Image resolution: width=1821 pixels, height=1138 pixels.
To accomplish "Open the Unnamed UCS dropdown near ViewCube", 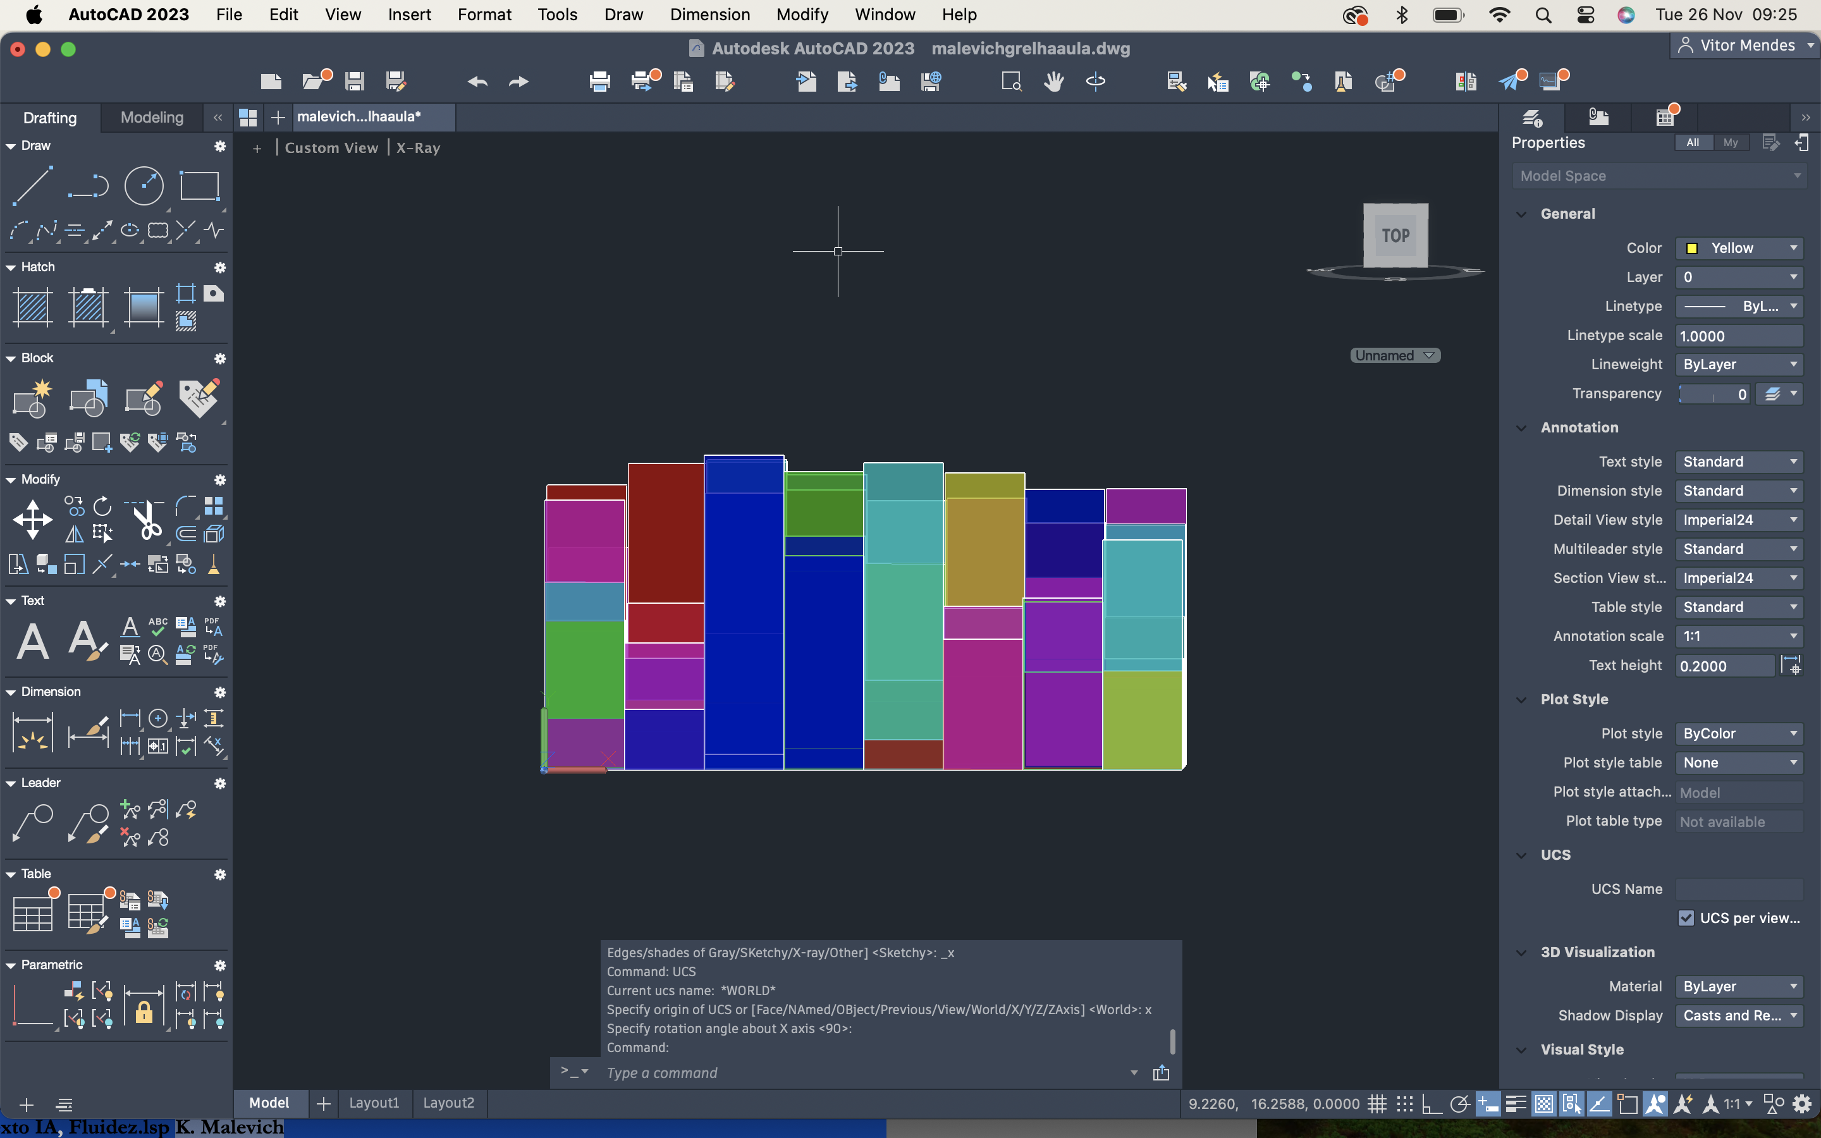I will coord(1395,355).
